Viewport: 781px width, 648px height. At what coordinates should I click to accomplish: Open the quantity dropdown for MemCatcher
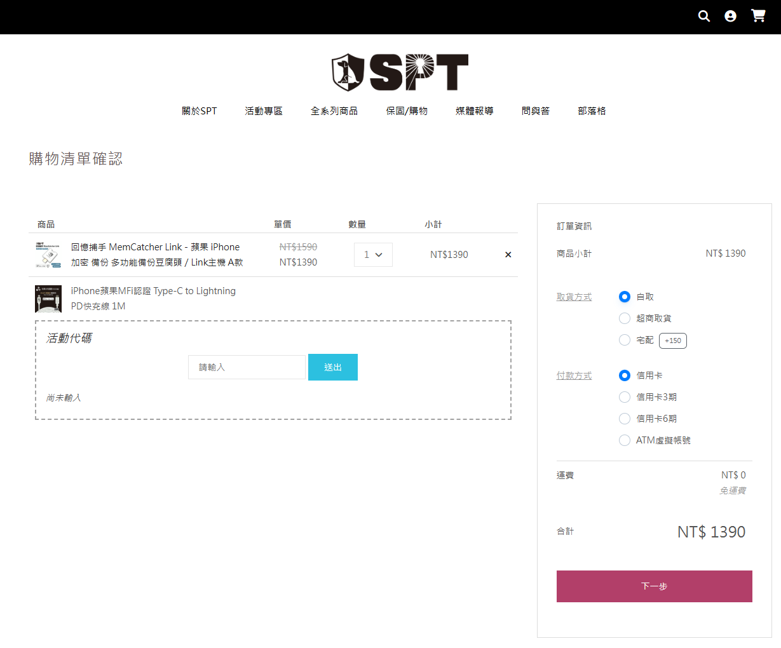373,255
